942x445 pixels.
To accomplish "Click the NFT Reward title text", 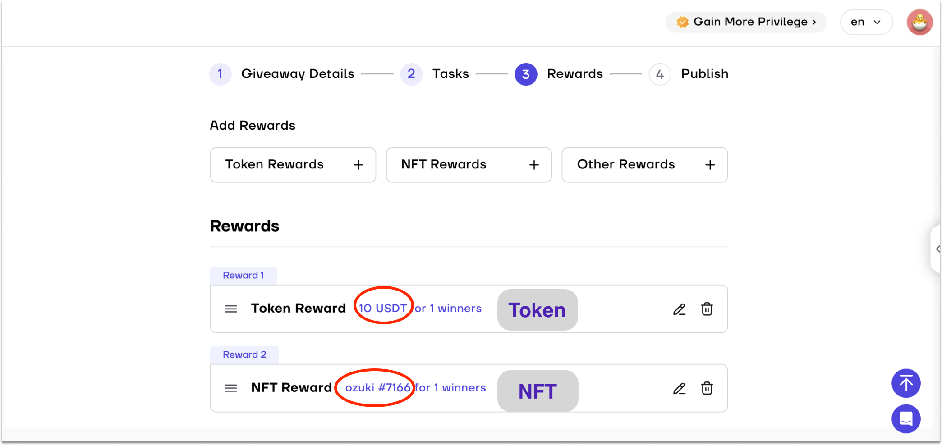I will click(291, 388).
